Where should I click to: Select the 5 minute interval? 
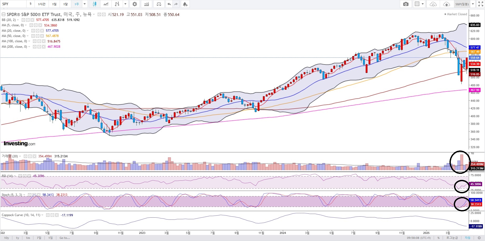(x=30, y=4)
